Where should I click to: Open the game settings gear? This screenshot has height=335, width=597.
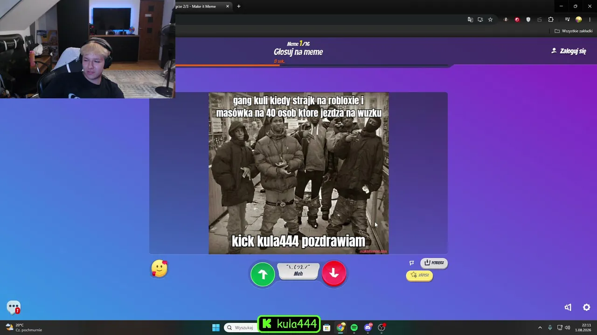point(587,308)
